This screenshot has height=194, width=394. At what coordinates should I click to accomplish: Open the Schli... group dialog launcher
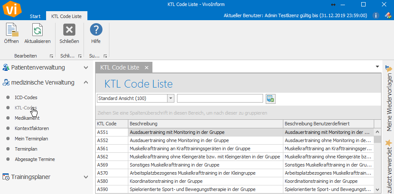pyautogui.click(x=80, y=56)
